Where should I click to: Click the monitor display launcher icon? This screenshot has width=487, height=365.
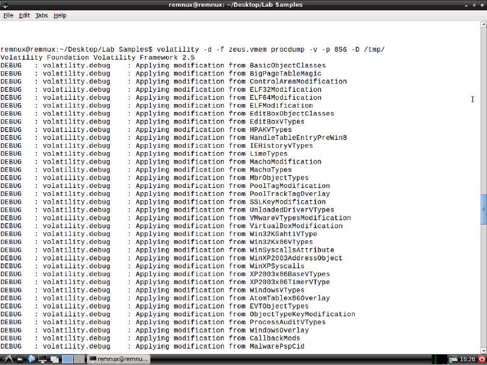click(x=43, y=359)
